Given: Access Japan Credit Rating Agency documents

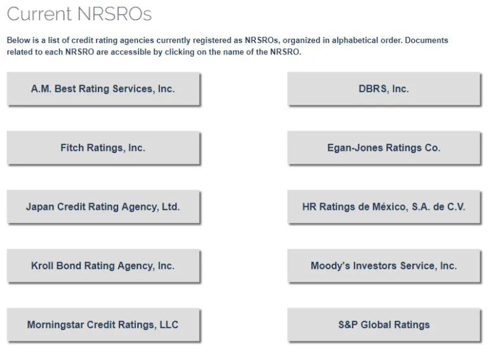Looking at the screenshot, I should (103, 207).
